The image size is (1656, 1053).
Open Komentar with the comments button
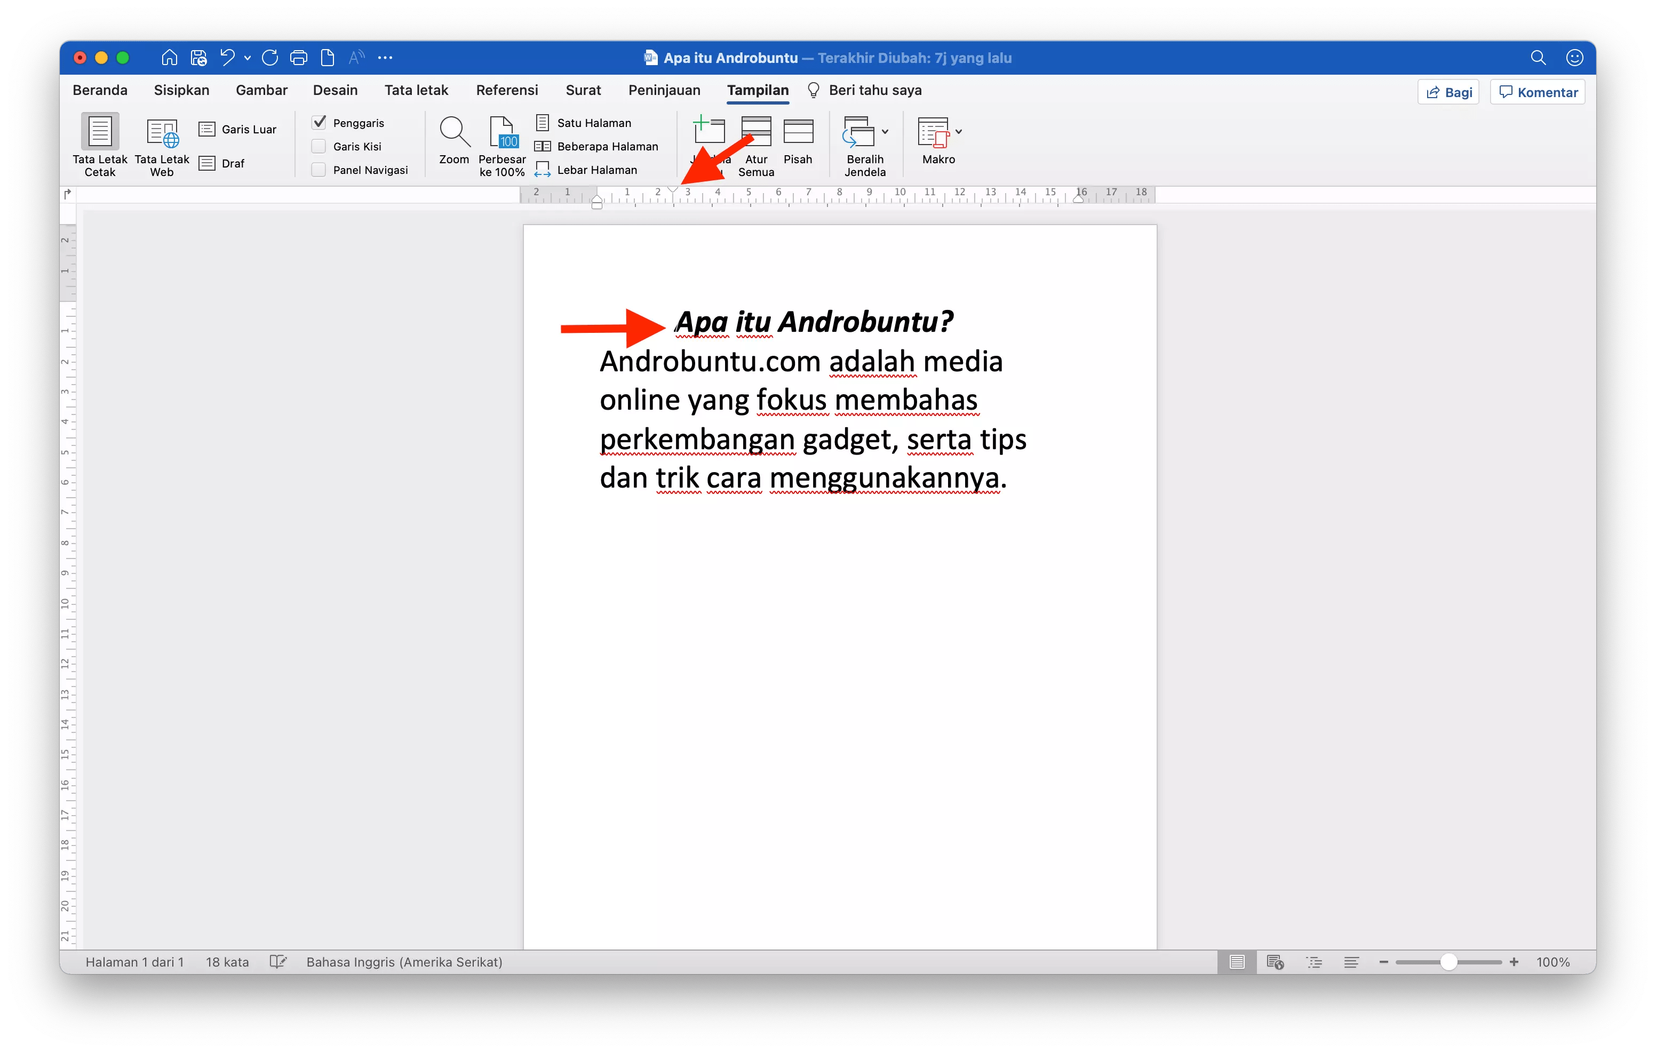[x=1537, y=91]
